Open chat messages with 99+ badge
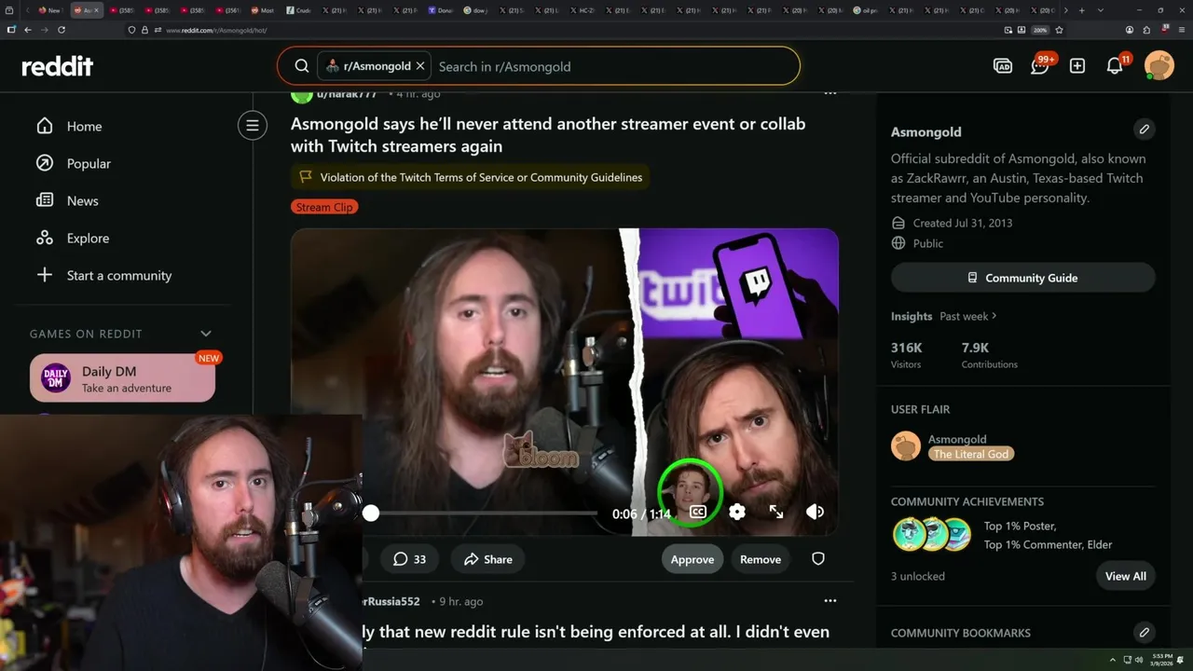Viewport: 1193px width, 671px height. coord(1041,65)
